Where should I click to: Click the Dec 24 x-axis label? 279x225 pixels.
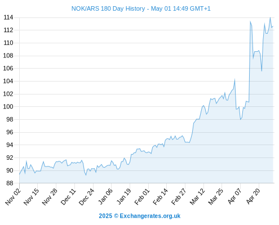point(87,196)
